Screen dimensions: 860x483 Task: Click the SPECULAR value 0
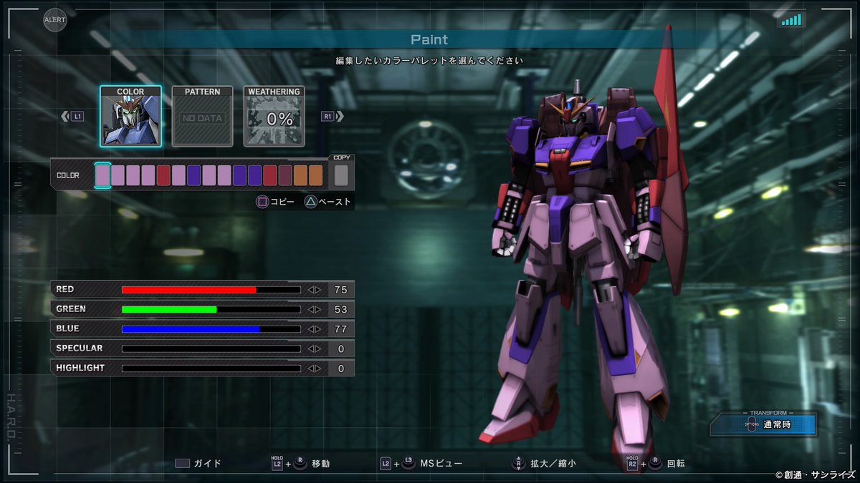point(341,348)
